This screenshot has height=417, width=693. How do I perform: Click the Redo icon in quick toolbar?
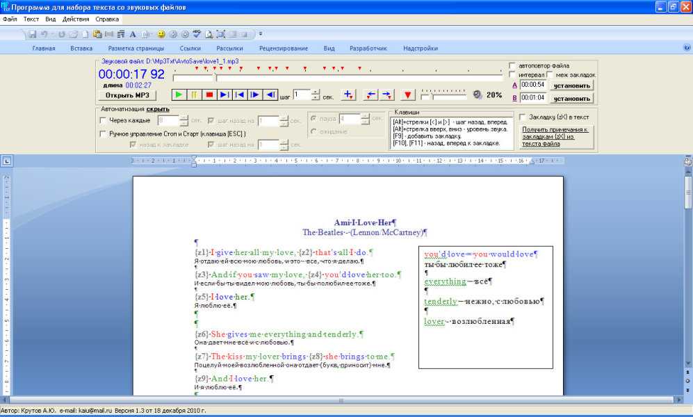[61, 34]
